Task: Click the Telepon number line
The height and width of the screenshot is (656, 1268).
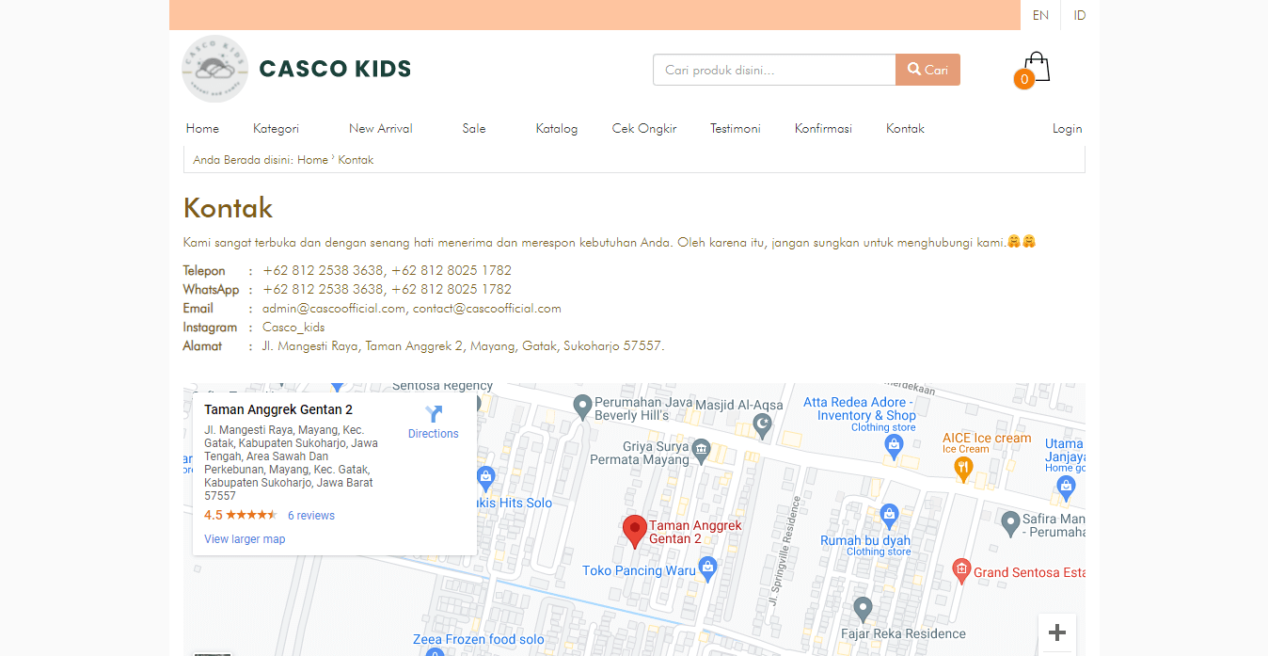Action: pos(387,270)
